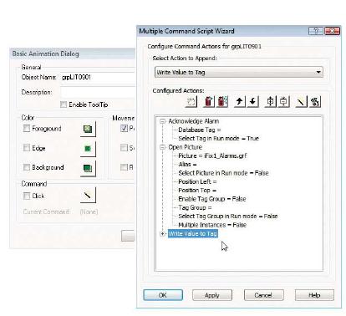
Task: Open the Select Action to Append dropdown
Action: [239, 72]
